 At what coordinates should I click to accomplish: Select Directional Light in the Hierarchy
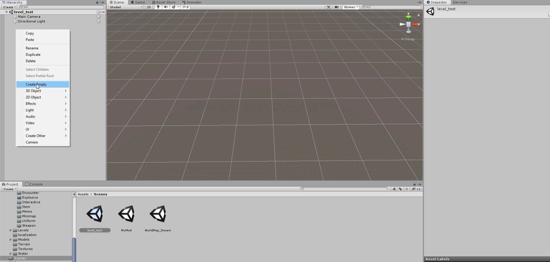[x=32, y=21]
